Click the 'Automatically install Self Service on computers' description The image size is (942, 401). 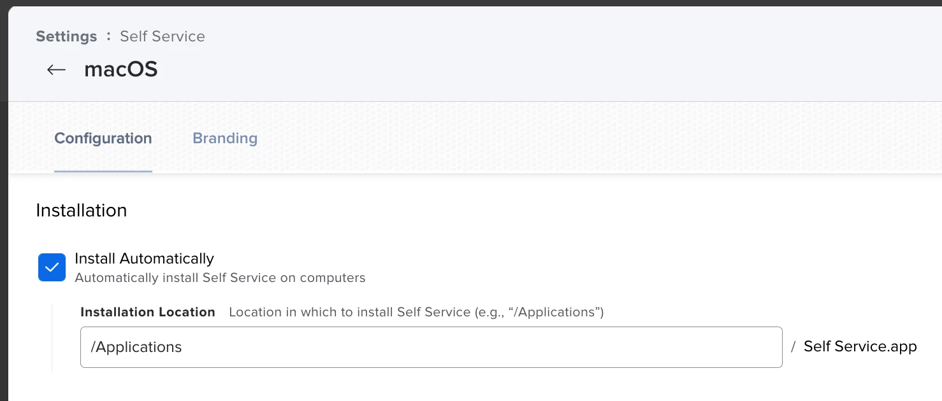[220, 278]
